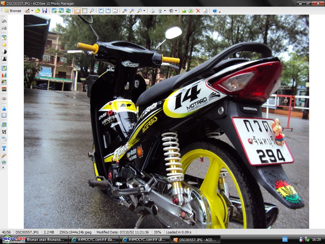Image resolution: width=325 pixels, height=244 pixels.
Task: Open the Sharpness blue triangle tool
Action: pyautogui.click(x=4, y=108)
